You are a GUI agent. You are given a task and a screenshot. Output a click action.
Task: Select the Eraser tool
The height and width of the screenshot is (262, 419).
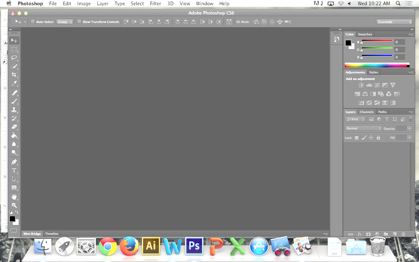click(14, 127)
